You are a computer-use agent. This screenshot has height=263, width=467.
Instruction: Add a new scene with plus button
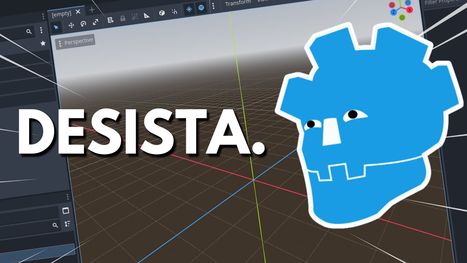pos(92,10)
